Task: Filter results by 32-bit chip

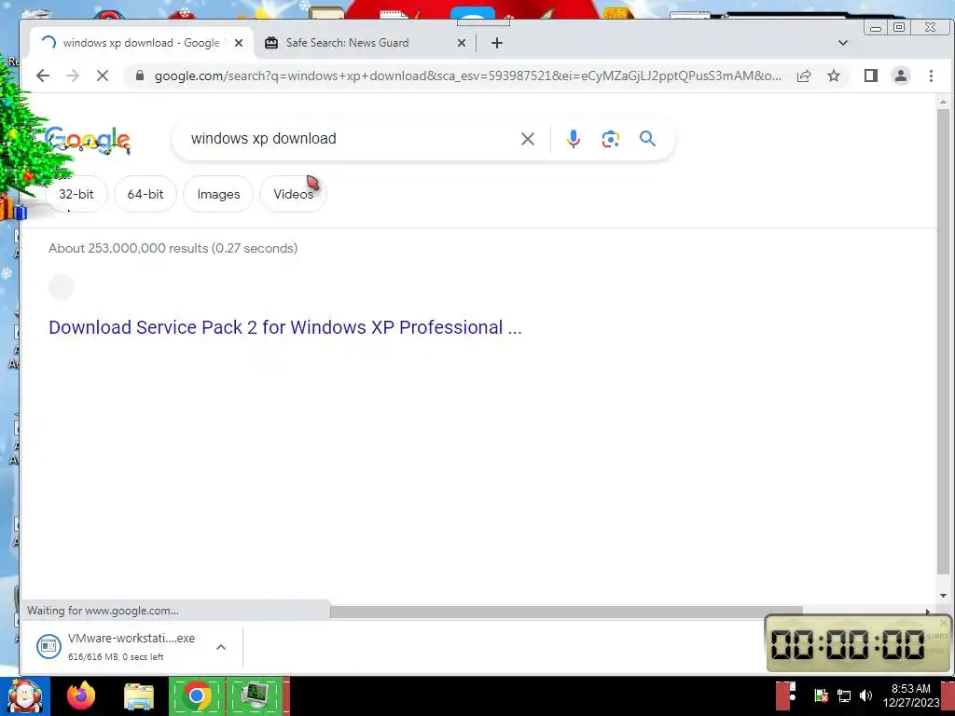Action: coord(76,194)
